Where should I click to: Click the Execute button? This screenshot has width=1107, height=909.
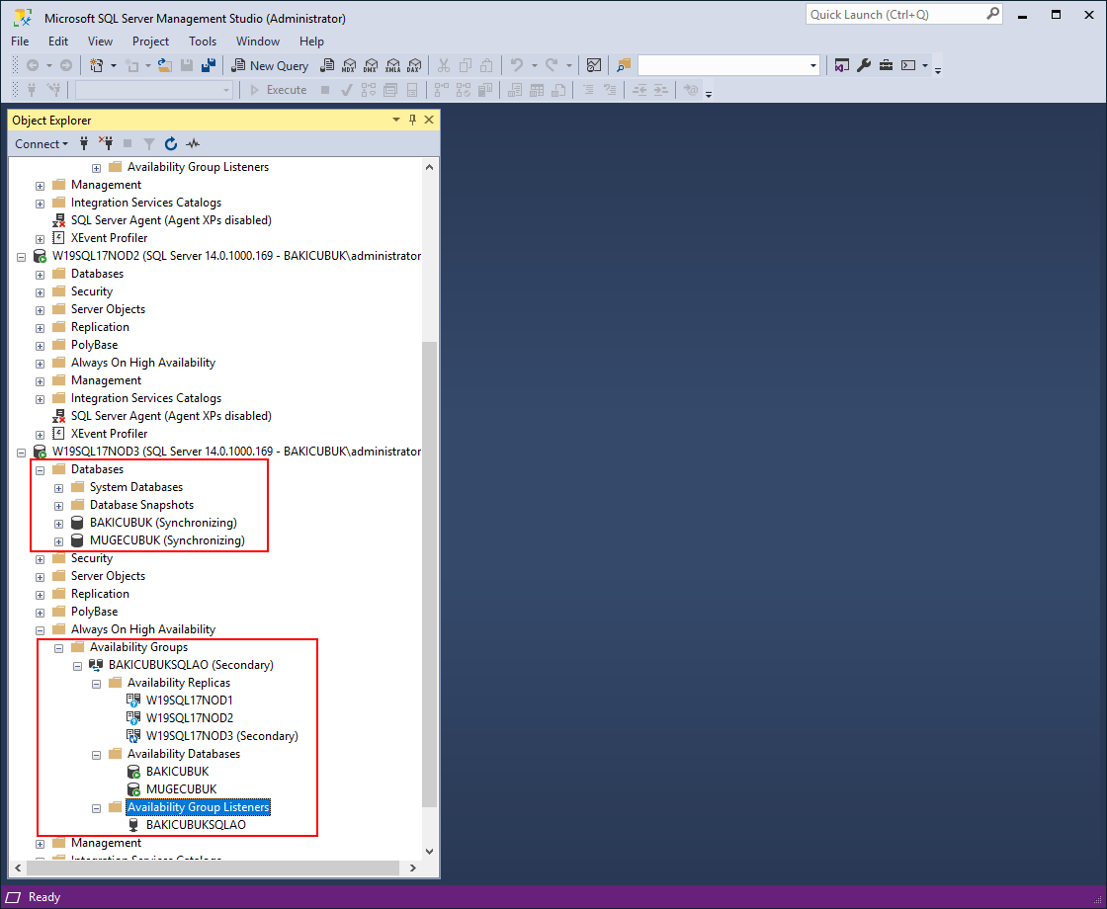[278, 90]
